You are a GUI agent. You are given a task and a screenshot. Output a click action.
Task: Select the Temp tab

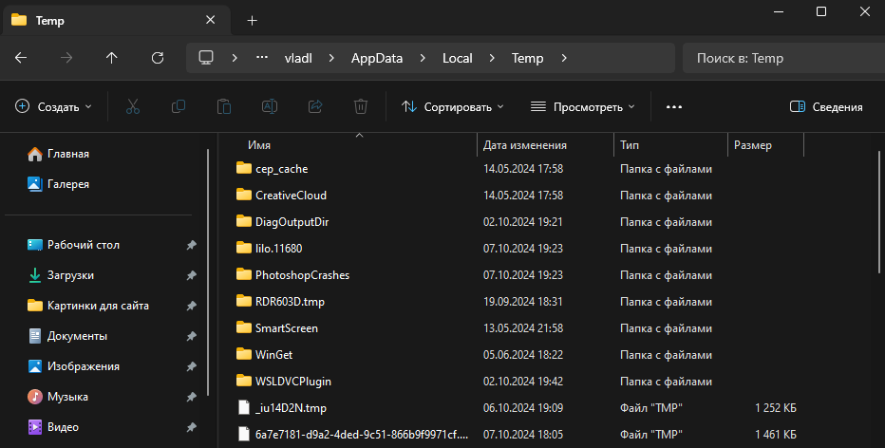[x=116, y=20]
